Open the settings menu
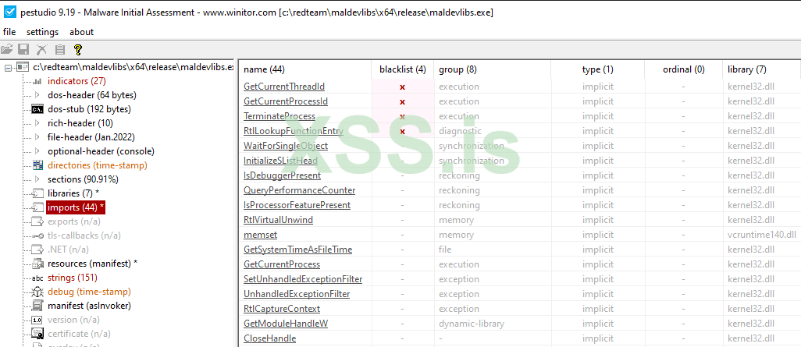 pos(42,32)
